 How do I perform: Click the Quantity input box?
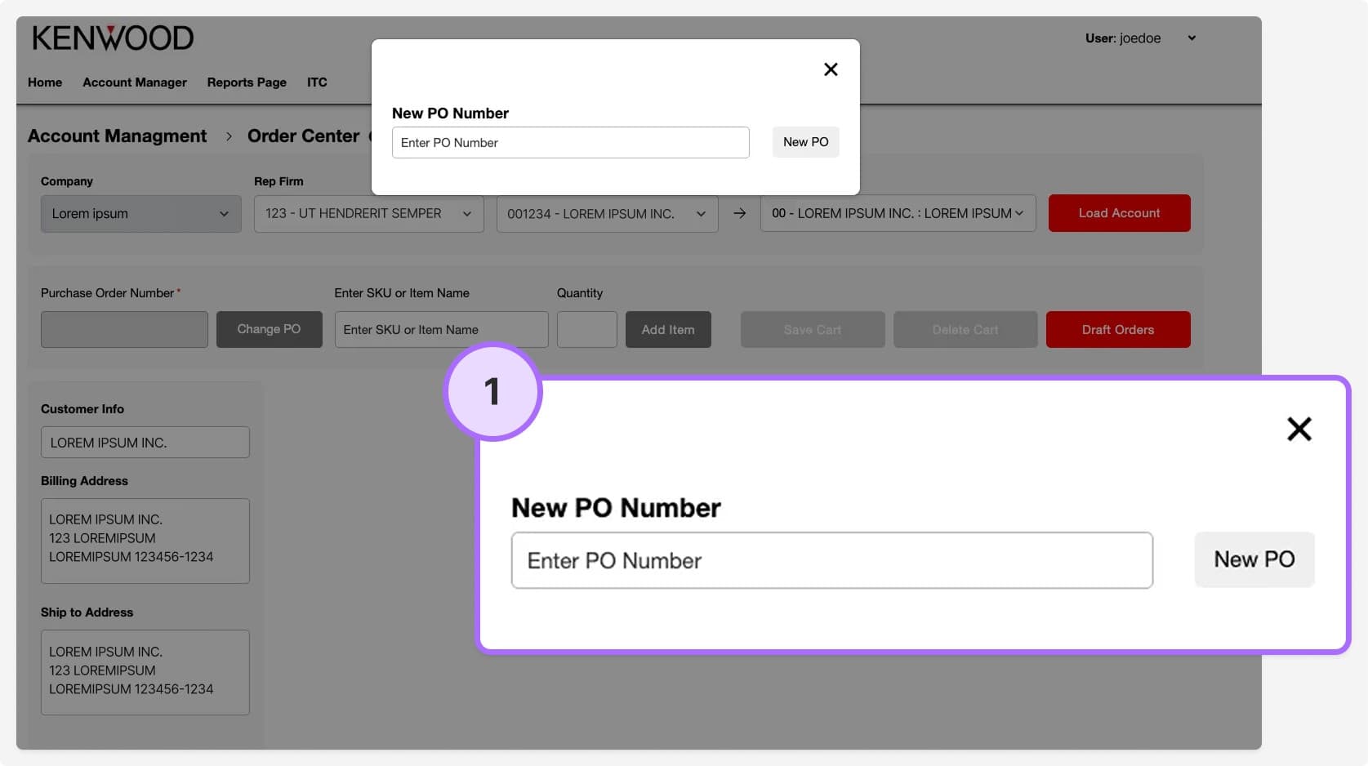click(587, 330)
